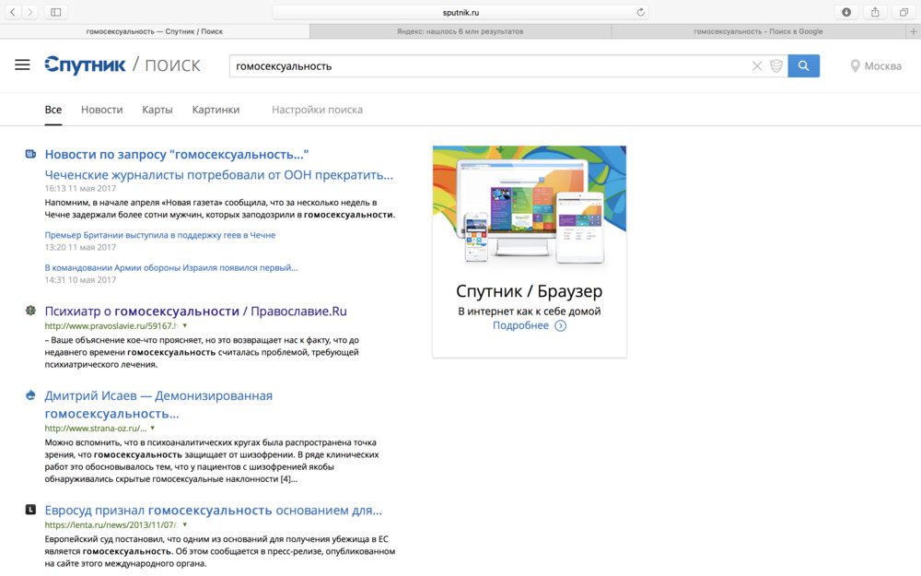The height and width of the screenshot is (576, 921).
Task: Toggle the shield safe-search icon
Action: (x=775, y=65)
